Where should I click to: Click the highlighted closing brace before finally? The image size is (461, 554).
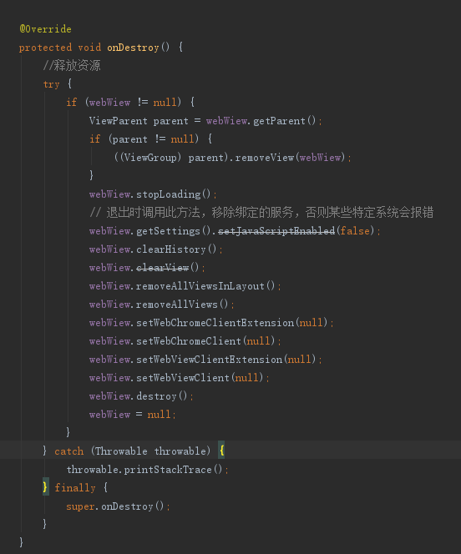(x=45, y=487)
